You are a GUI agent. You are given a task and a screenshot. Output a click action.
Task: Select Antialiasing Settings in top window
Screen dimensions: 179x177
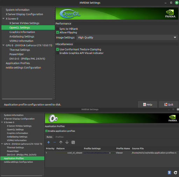22,36
